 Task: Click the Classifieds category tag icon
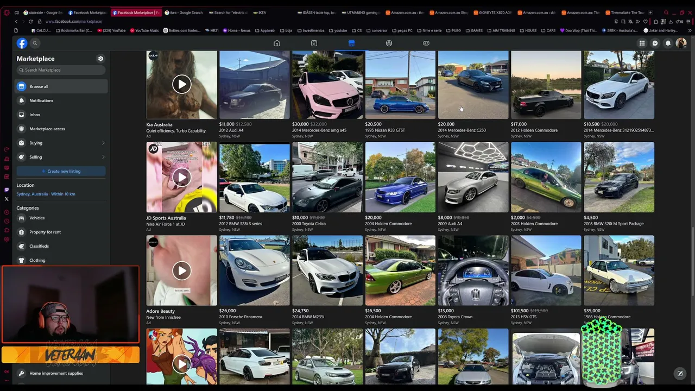21,246
